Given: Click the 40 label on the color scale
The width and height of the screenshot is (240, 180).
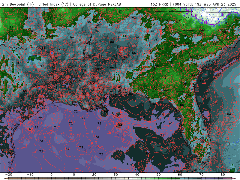Looking at the screenshot, I should (137, 175).
